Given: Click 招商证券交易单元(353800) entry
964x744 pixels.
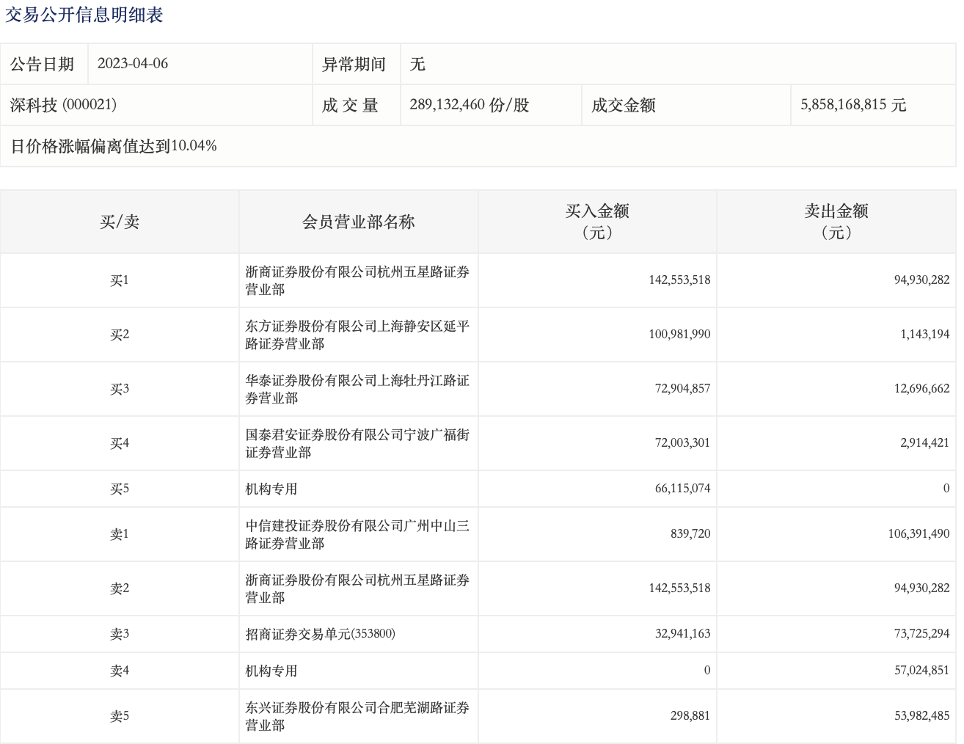Looking at the screenshot, I should pyautogui.click(x=320, y=634).
